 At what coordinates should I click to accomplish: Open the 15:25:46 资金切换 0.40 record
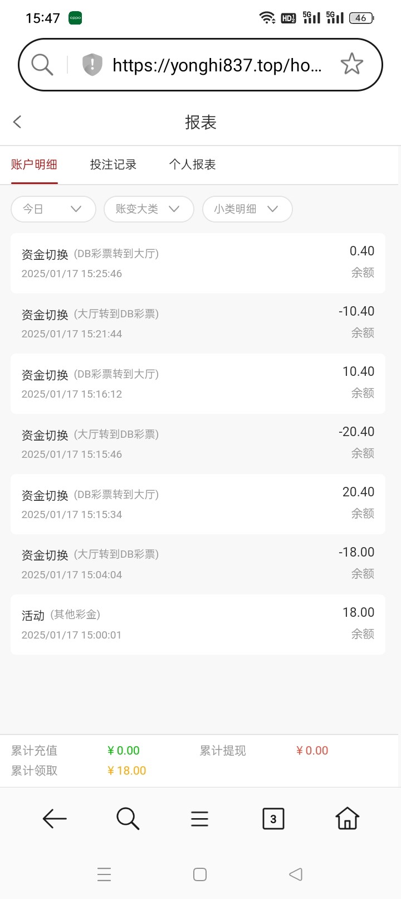198,263
